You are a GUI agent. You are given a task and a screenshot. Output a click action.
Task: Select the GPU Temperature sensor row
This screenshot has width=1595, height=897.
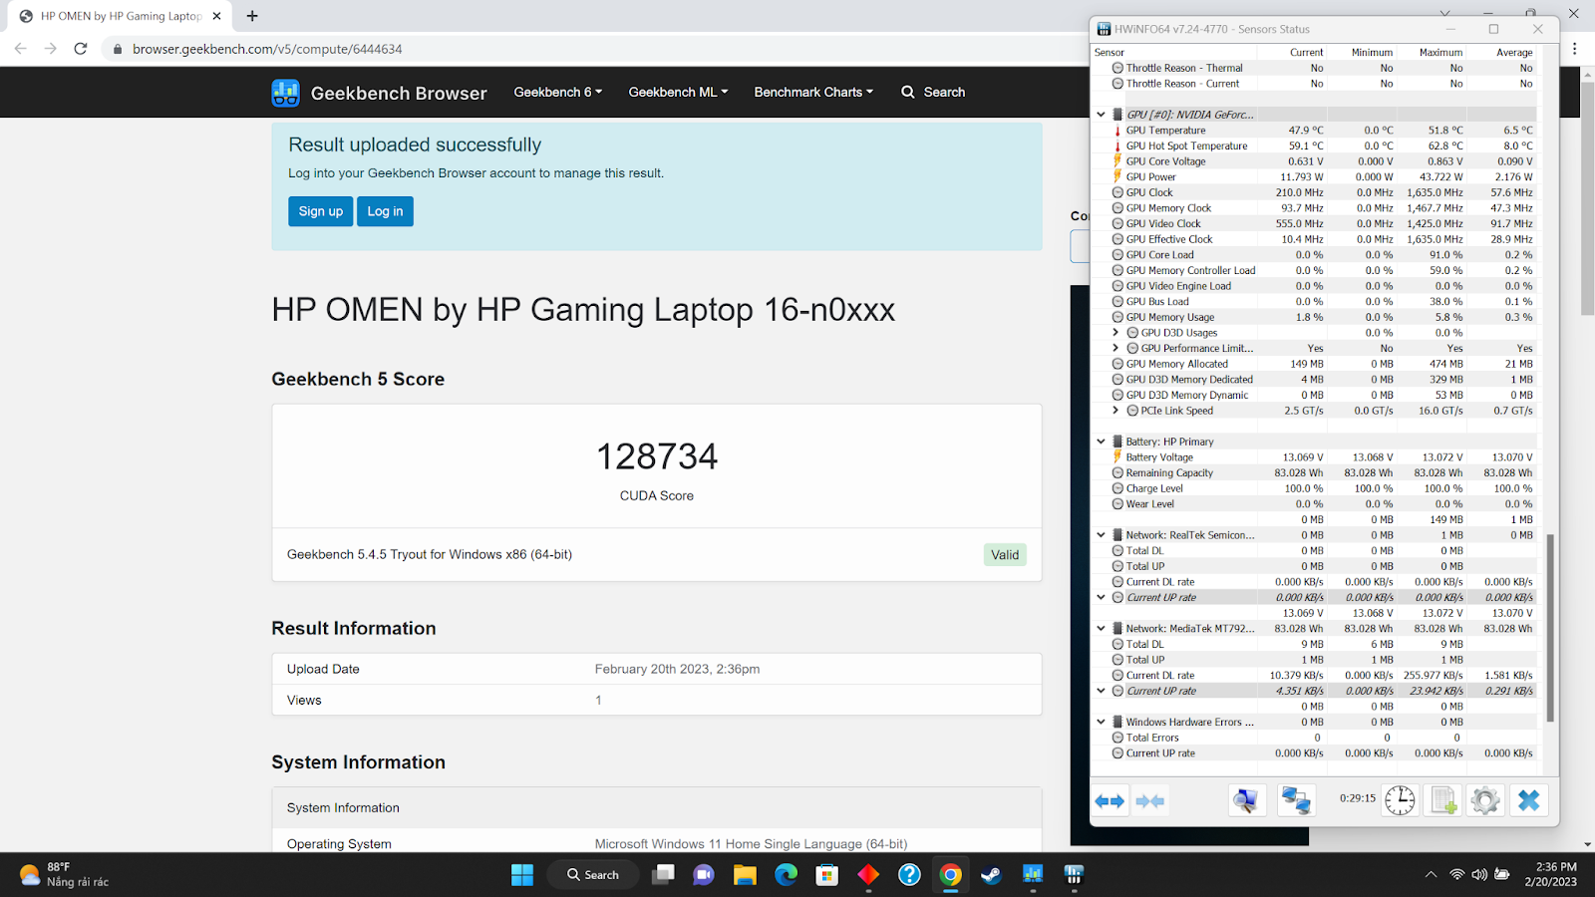point(1316,131)
